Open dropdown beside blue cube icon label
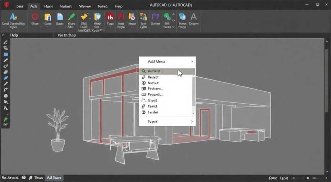331x182 pixels. click(187, 27)
